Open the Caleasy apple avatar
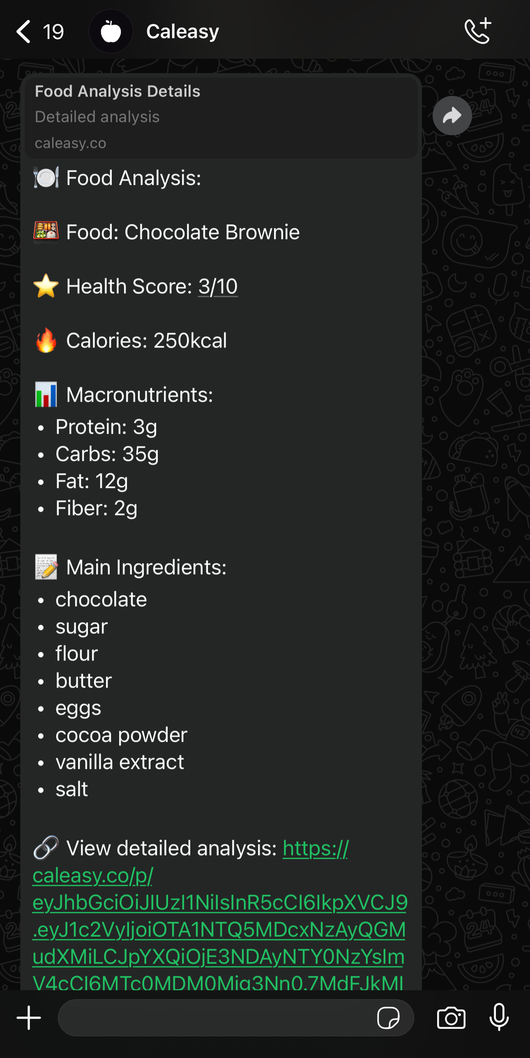Screen dimensions: 530x1058 pos(111,31)
